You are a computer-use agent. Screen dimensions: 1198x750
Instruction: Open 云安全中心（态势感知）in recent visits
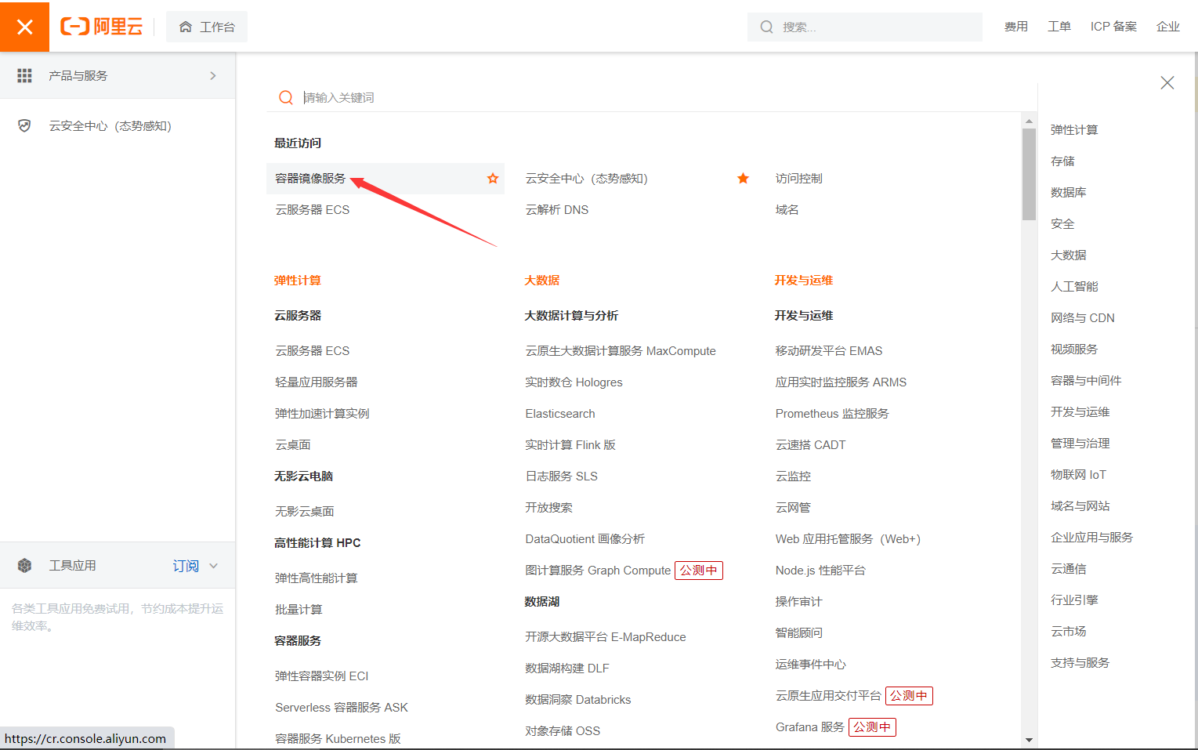(x=586, y=179)
